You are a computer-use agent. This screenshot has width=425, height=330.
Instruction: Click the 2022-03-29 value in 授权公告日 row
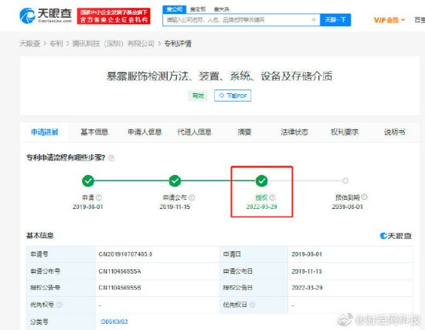click(307, 288)
